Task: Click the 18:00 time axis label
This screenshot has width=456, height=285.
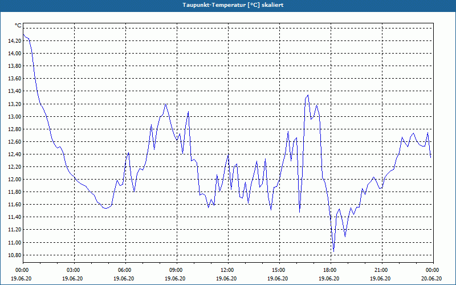Action: (x=331, y=270)
